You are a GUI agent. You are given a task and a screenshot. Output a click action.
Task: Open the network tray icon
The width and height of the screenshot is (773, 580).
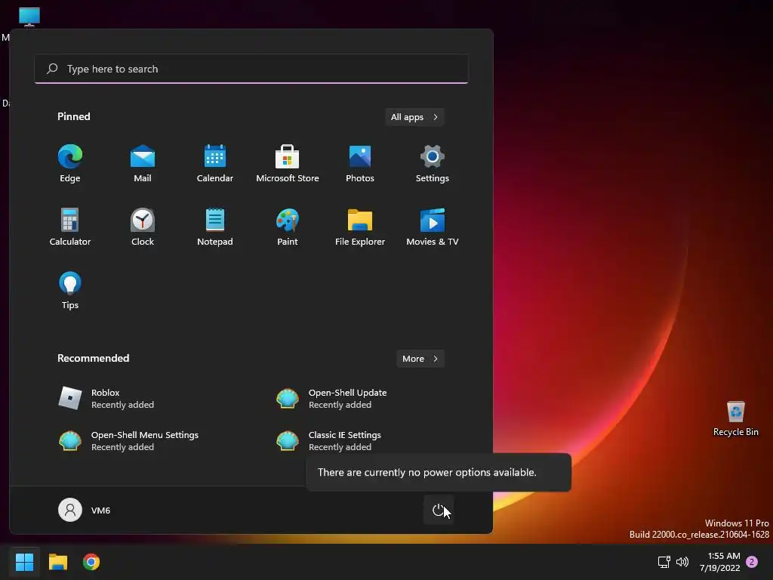coord(664,562)
